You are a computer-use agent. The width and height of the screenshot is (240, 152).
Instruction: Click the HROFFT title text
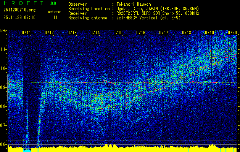23,3
